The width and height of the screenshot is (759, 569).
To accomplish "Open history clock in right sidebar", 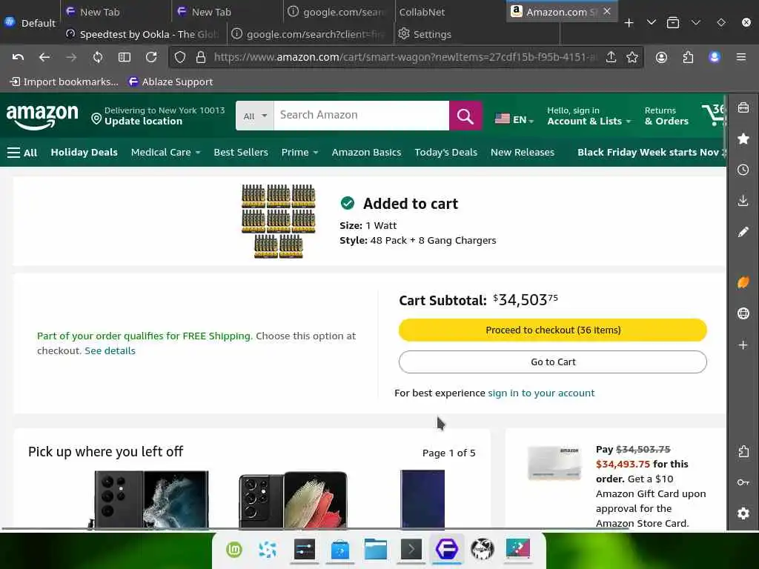I will point(743,170).
